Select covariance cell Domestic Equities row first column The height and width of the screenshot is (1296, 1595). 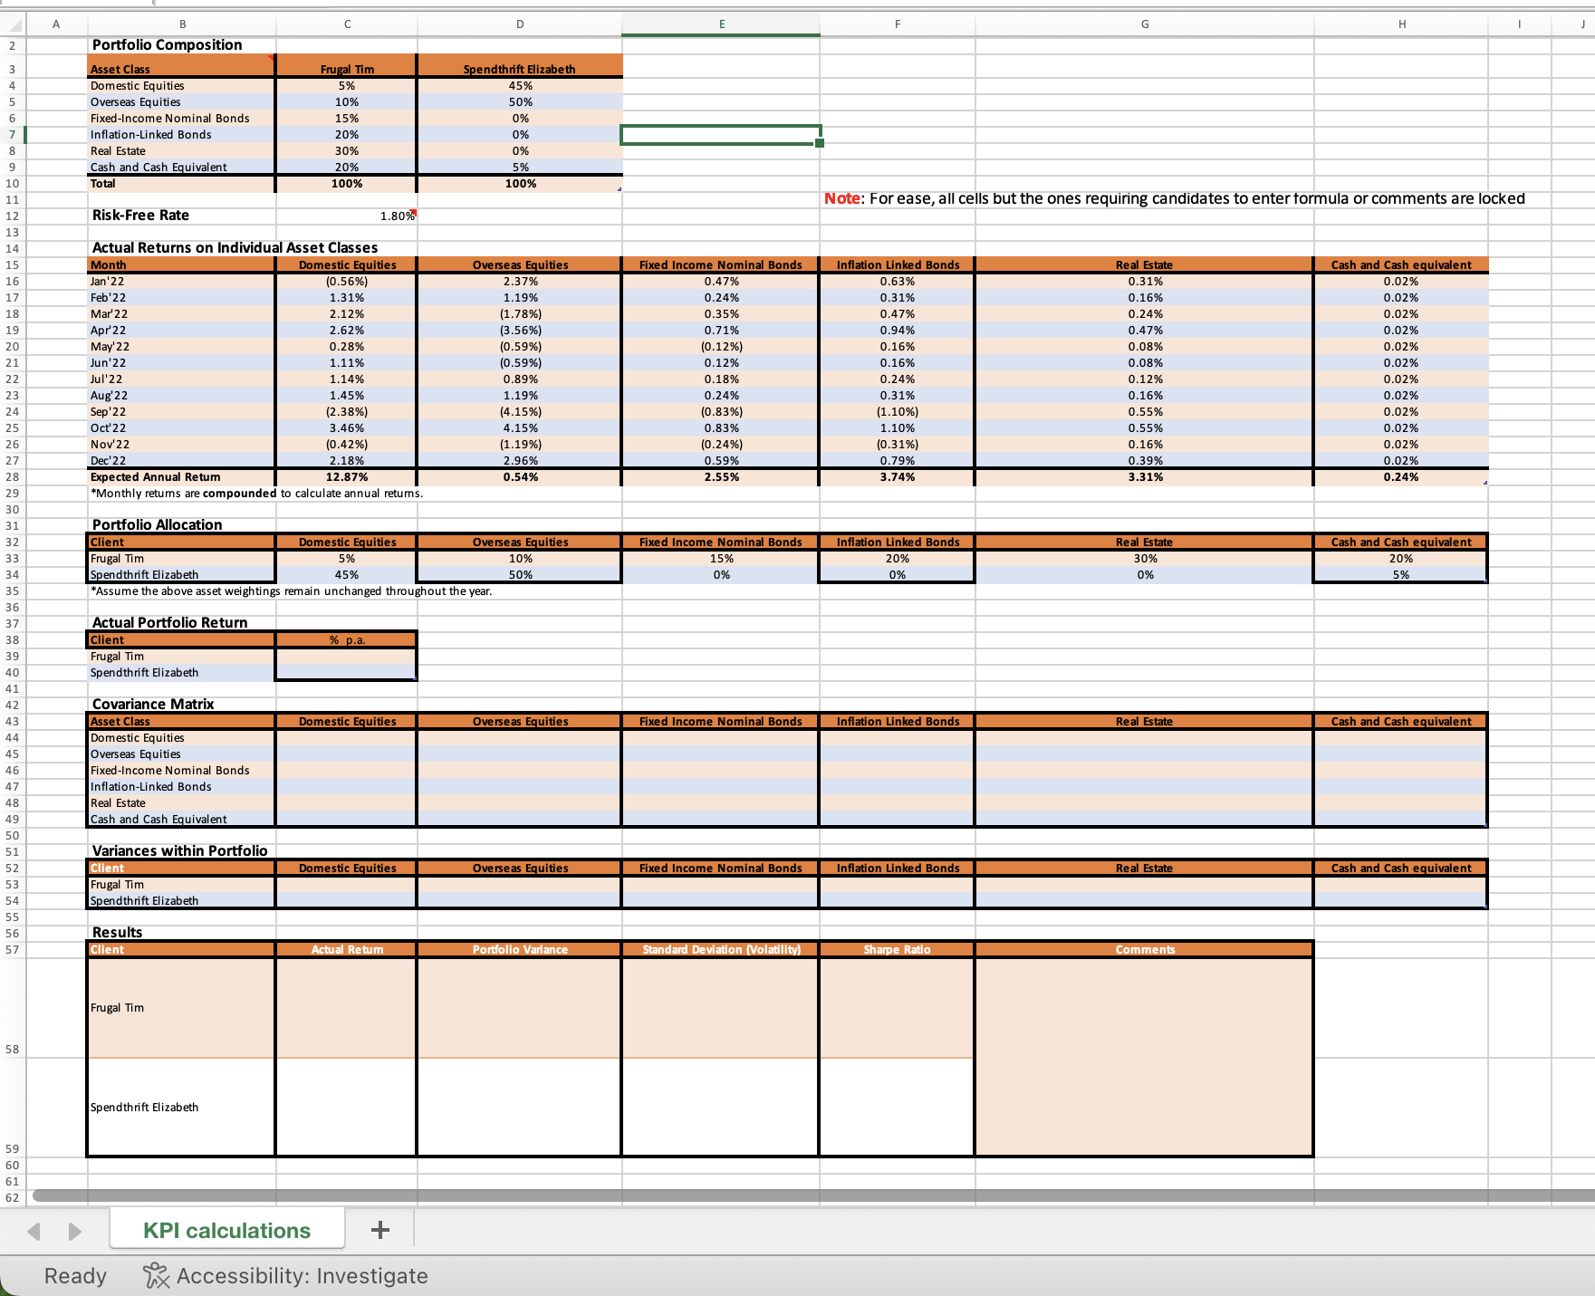tap(347, 737)
